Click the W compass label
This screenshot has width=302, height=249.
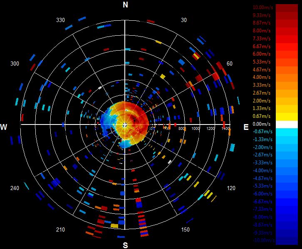(x=3, y=127)
